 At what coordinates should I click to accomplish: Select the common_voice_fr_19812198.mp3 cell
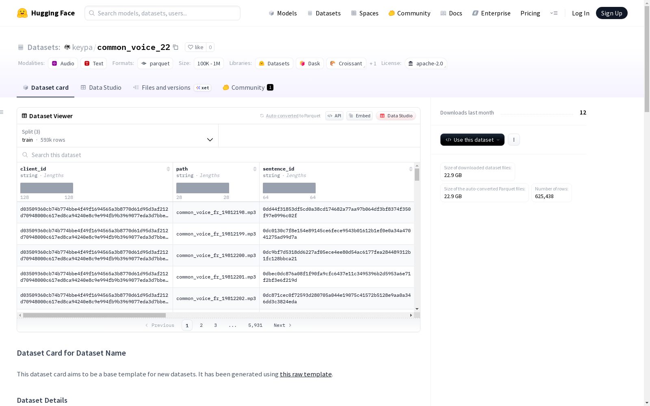click(x=216, y=212)
